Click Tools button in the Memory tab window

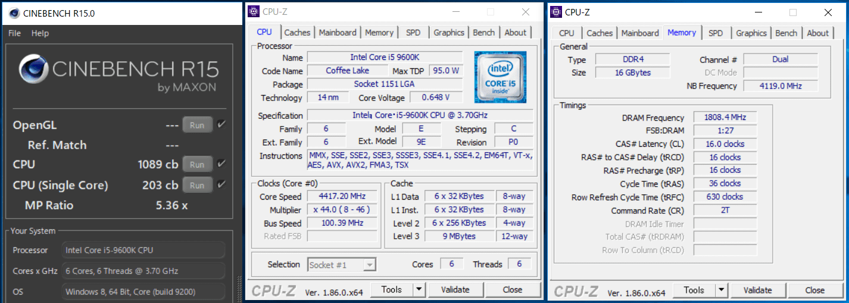(x=694, y=290)
